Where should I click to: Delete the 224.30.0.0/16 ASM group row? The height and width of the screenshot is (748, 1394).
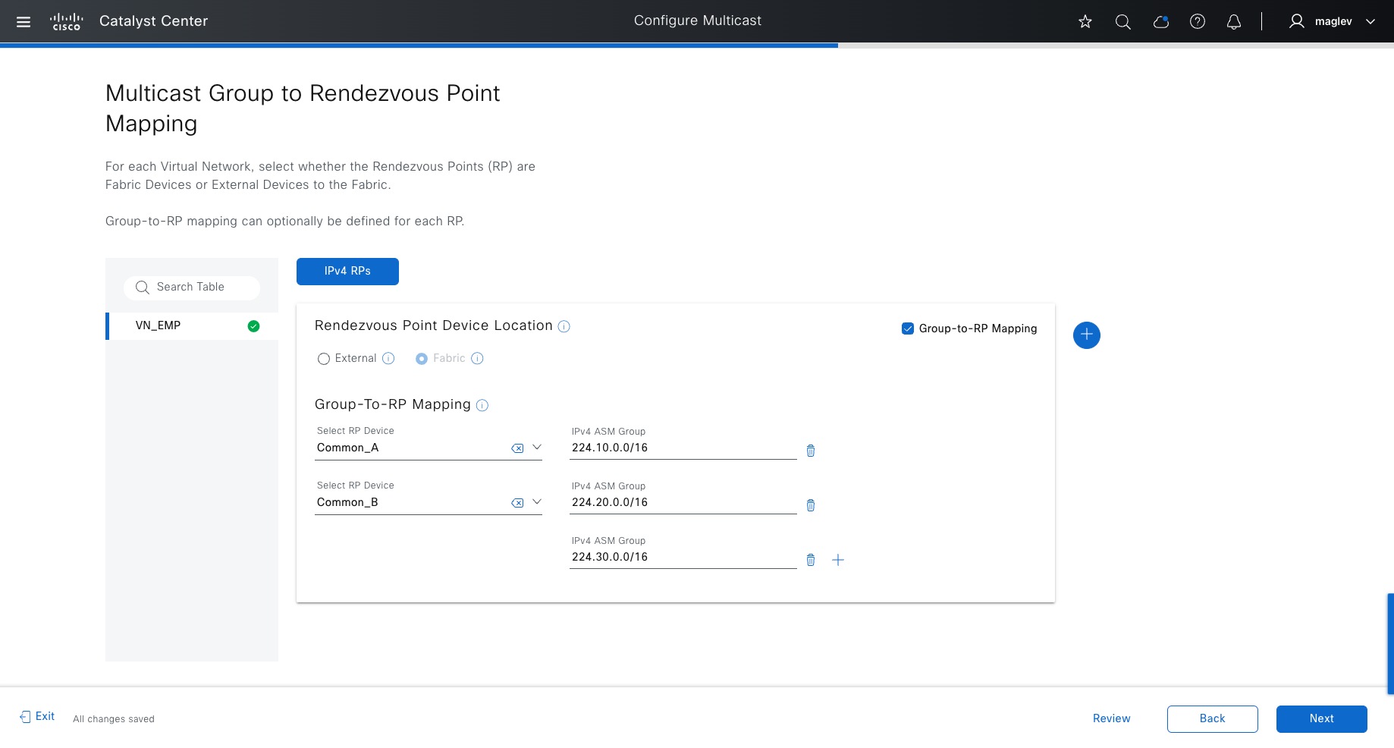[811, 560]
